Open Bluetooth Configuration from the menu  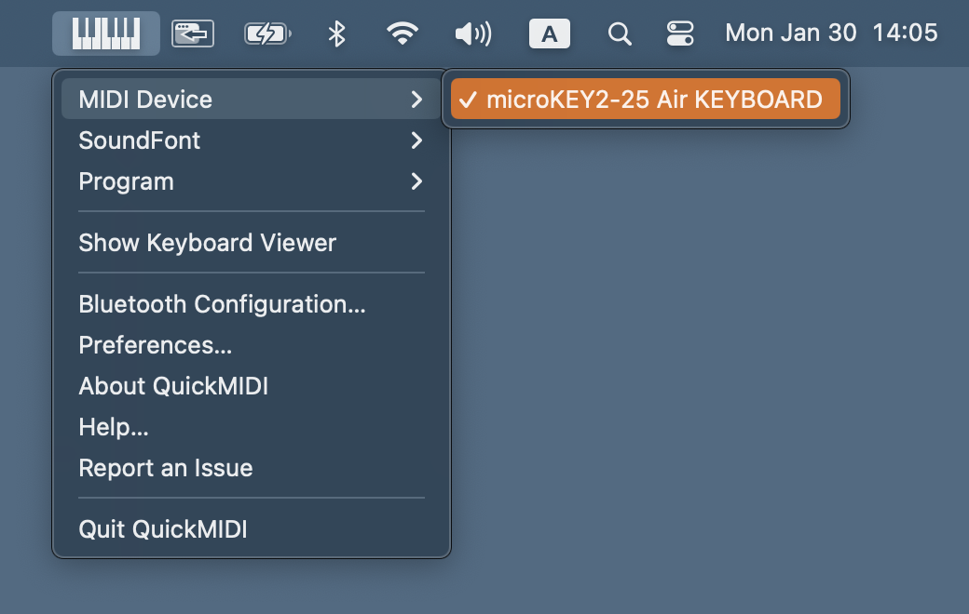(222, 304)
